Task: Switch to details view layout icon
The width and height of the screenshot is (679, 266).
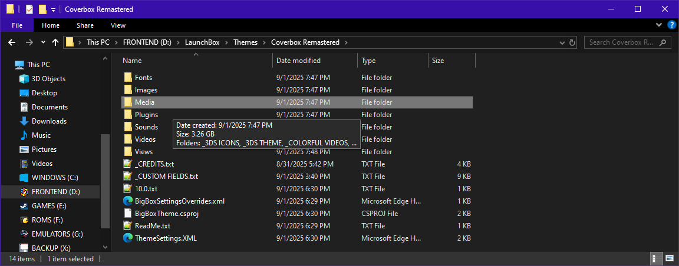Action: [657, 259]
